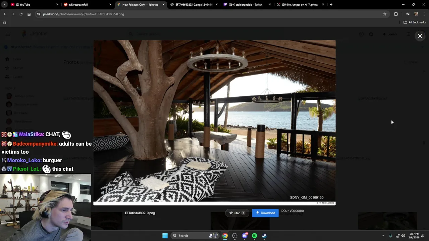The height and width of the screenshot is (241, 429).
Task: Close the stableronaldo Twitch tab
Action: click(x=270, y=5)
